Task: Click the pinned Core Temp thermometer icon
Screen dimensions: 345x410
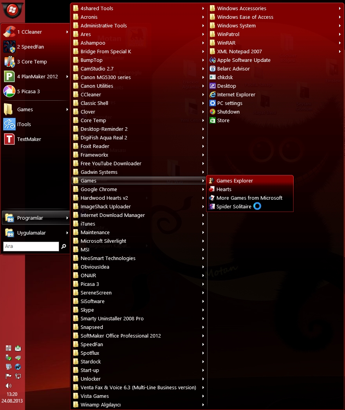Action: click(x=9, y=62)
